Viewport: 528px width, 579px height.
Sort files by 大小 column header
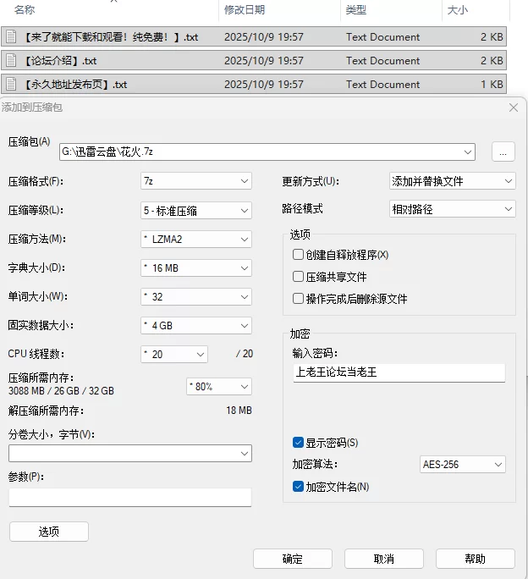[457, 10]
